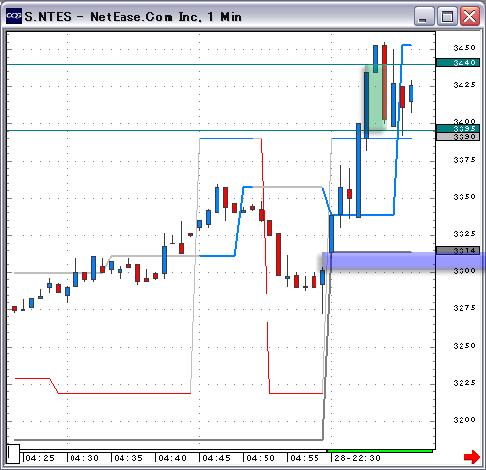
Task: Click the 3250 price axis label
Action: [x=464, y=346]
